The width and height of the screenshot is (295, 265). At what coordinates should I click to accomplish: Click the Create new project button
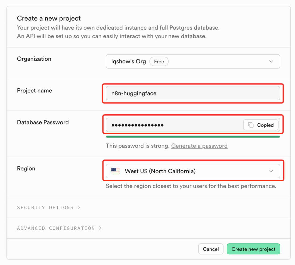(x=253, y=249)
